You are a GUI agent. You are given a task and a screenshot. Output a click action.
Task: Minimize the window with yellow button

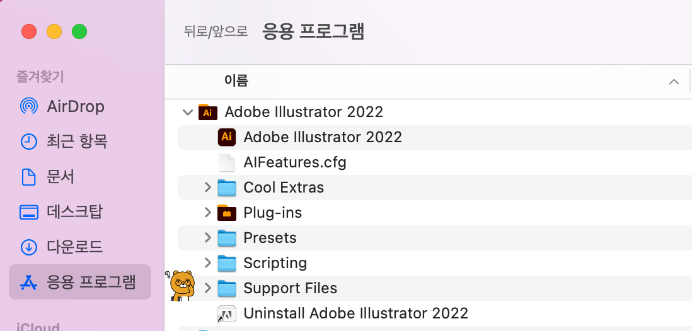(x=54, y=31)
